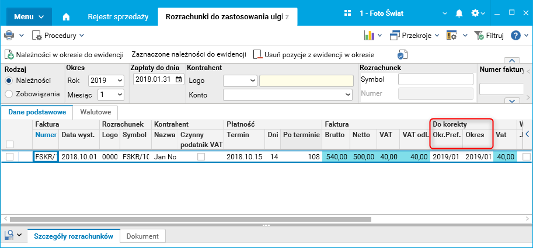Open the notifications bell
The height and width of the screenshot is (248, 533).
pos(459,13)
